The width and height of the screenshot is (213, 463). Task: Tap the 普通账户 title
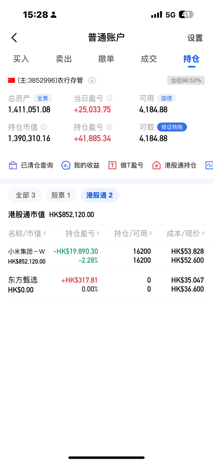106,37
